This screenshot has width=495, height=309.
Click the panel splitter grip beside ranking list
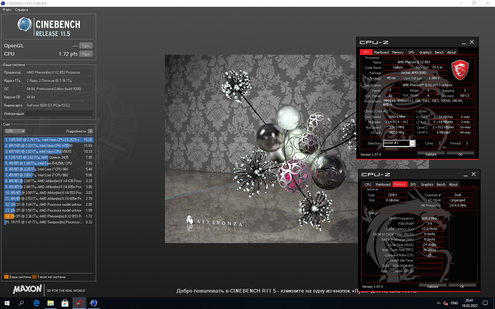98,155
